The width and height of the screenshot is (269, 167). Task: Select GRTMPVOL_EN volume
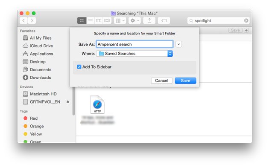[41, 102]
